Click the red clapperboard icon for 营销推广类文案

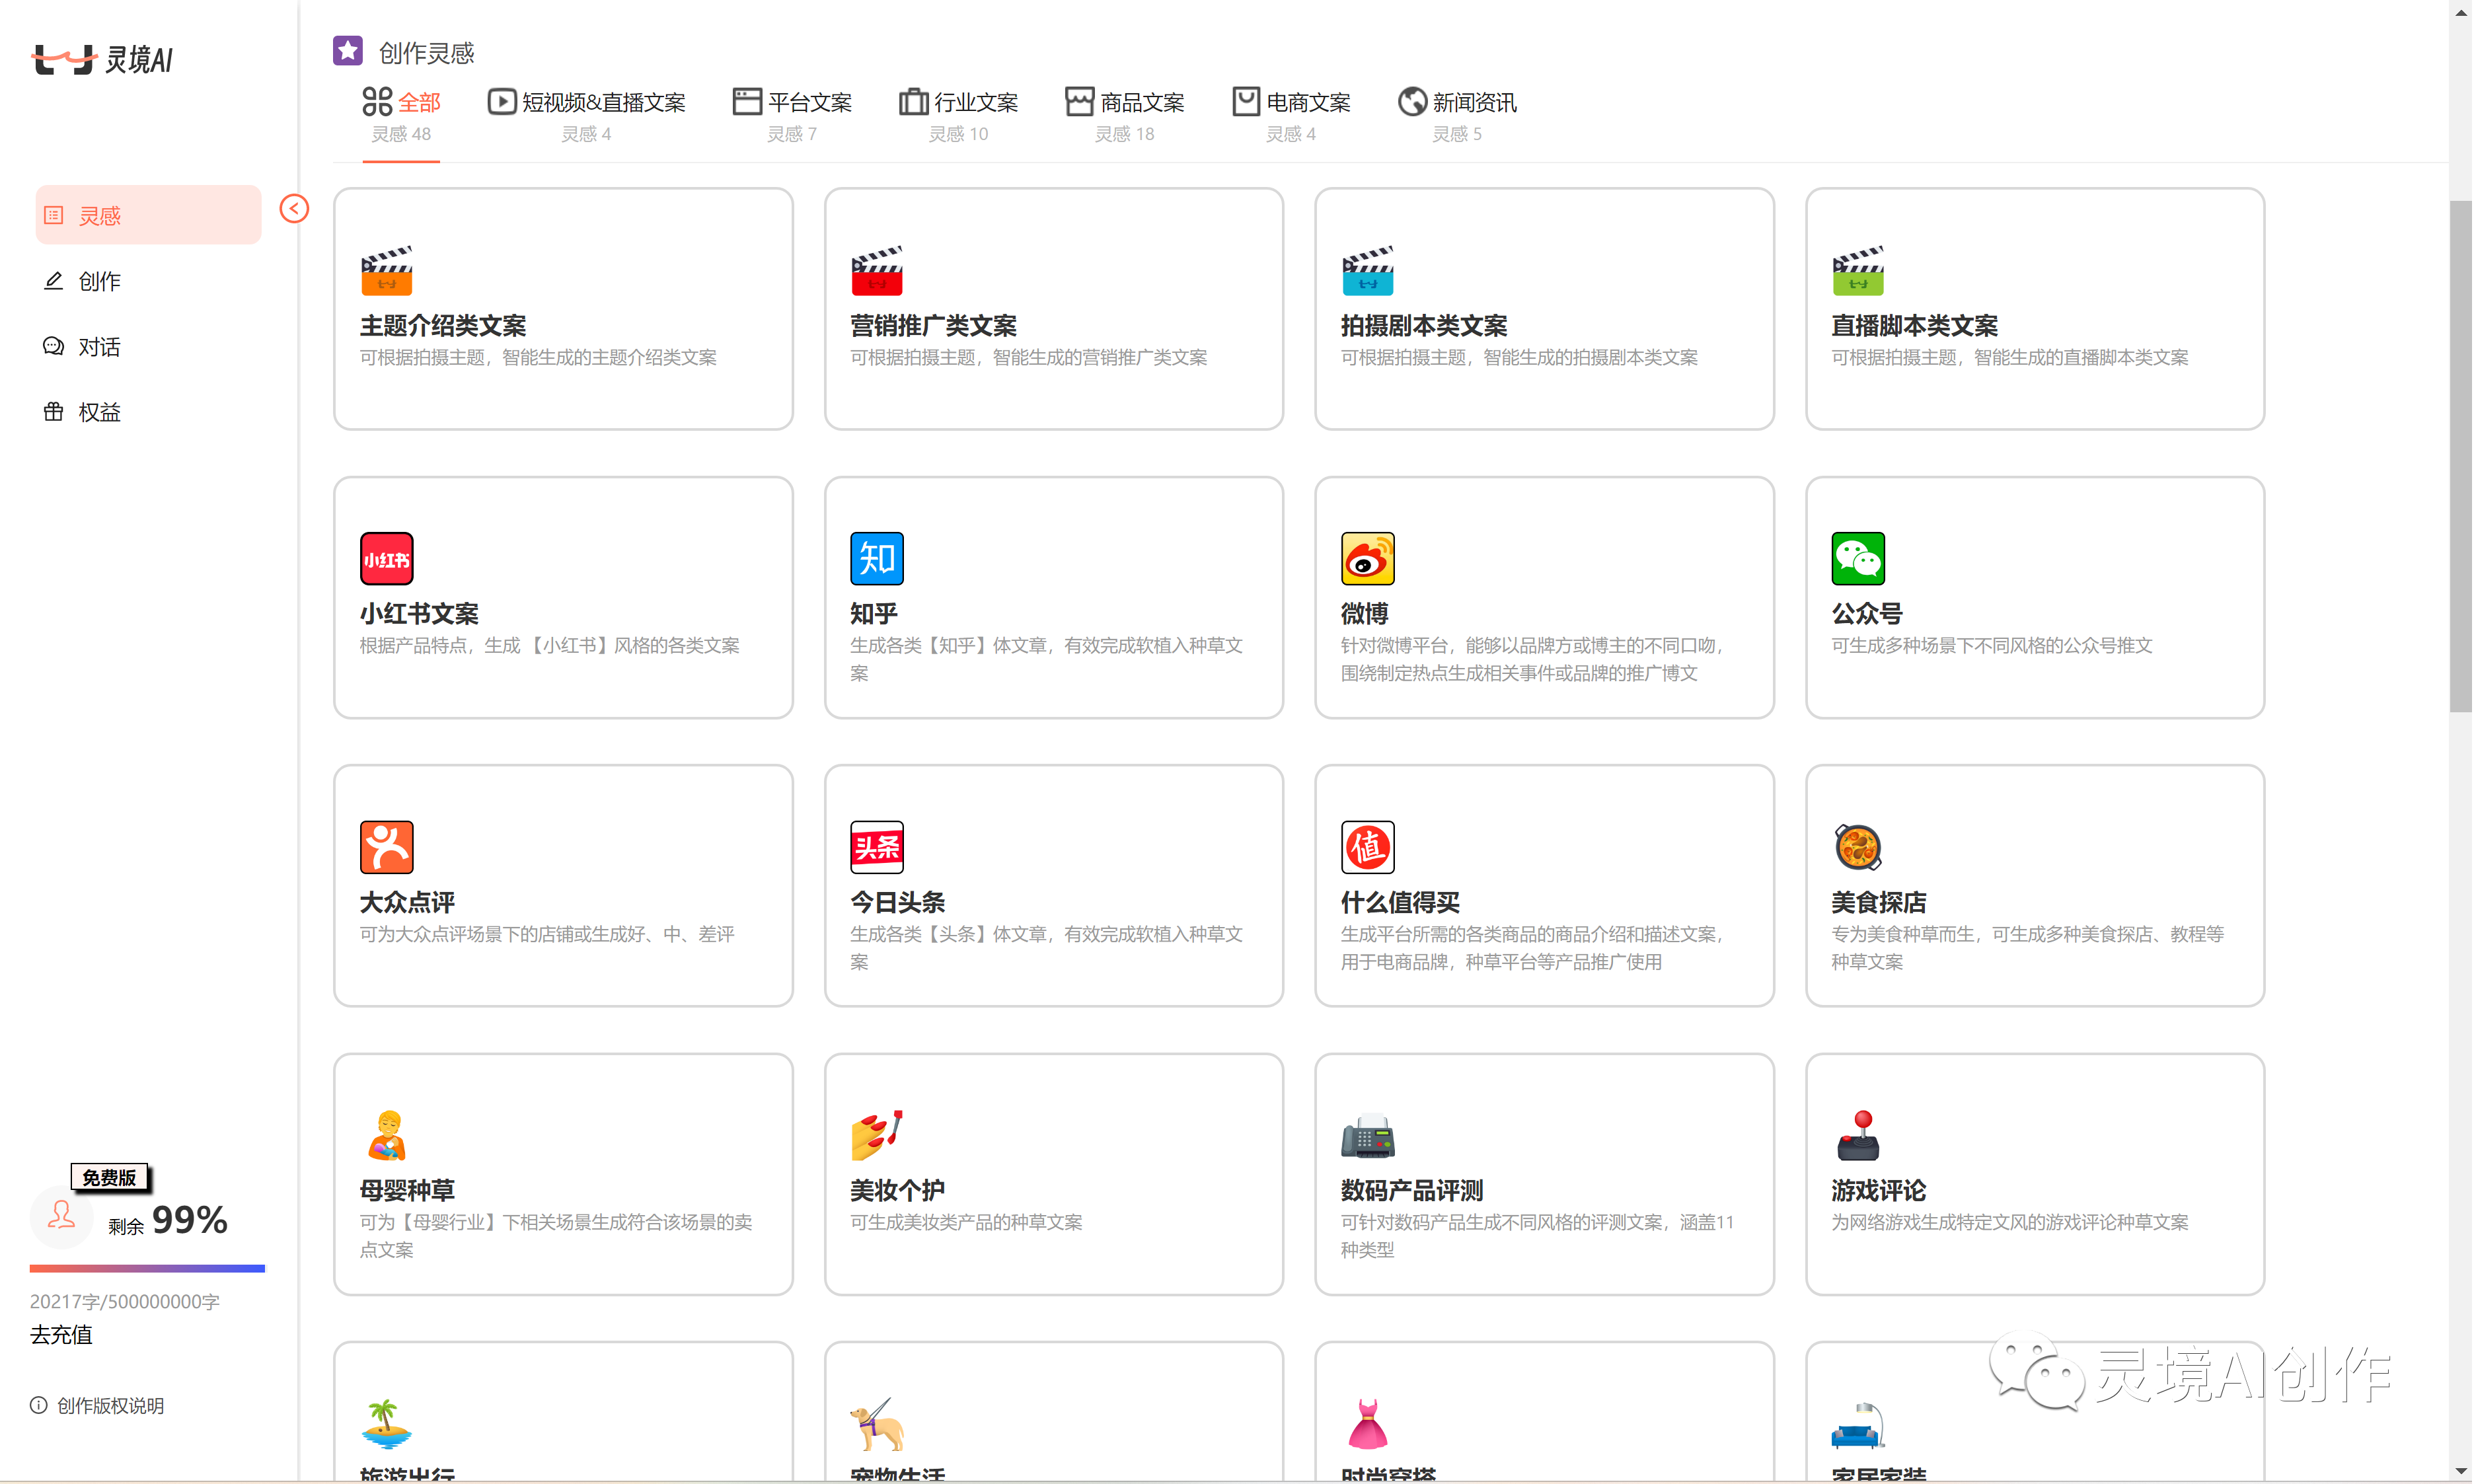coord(877,270)
